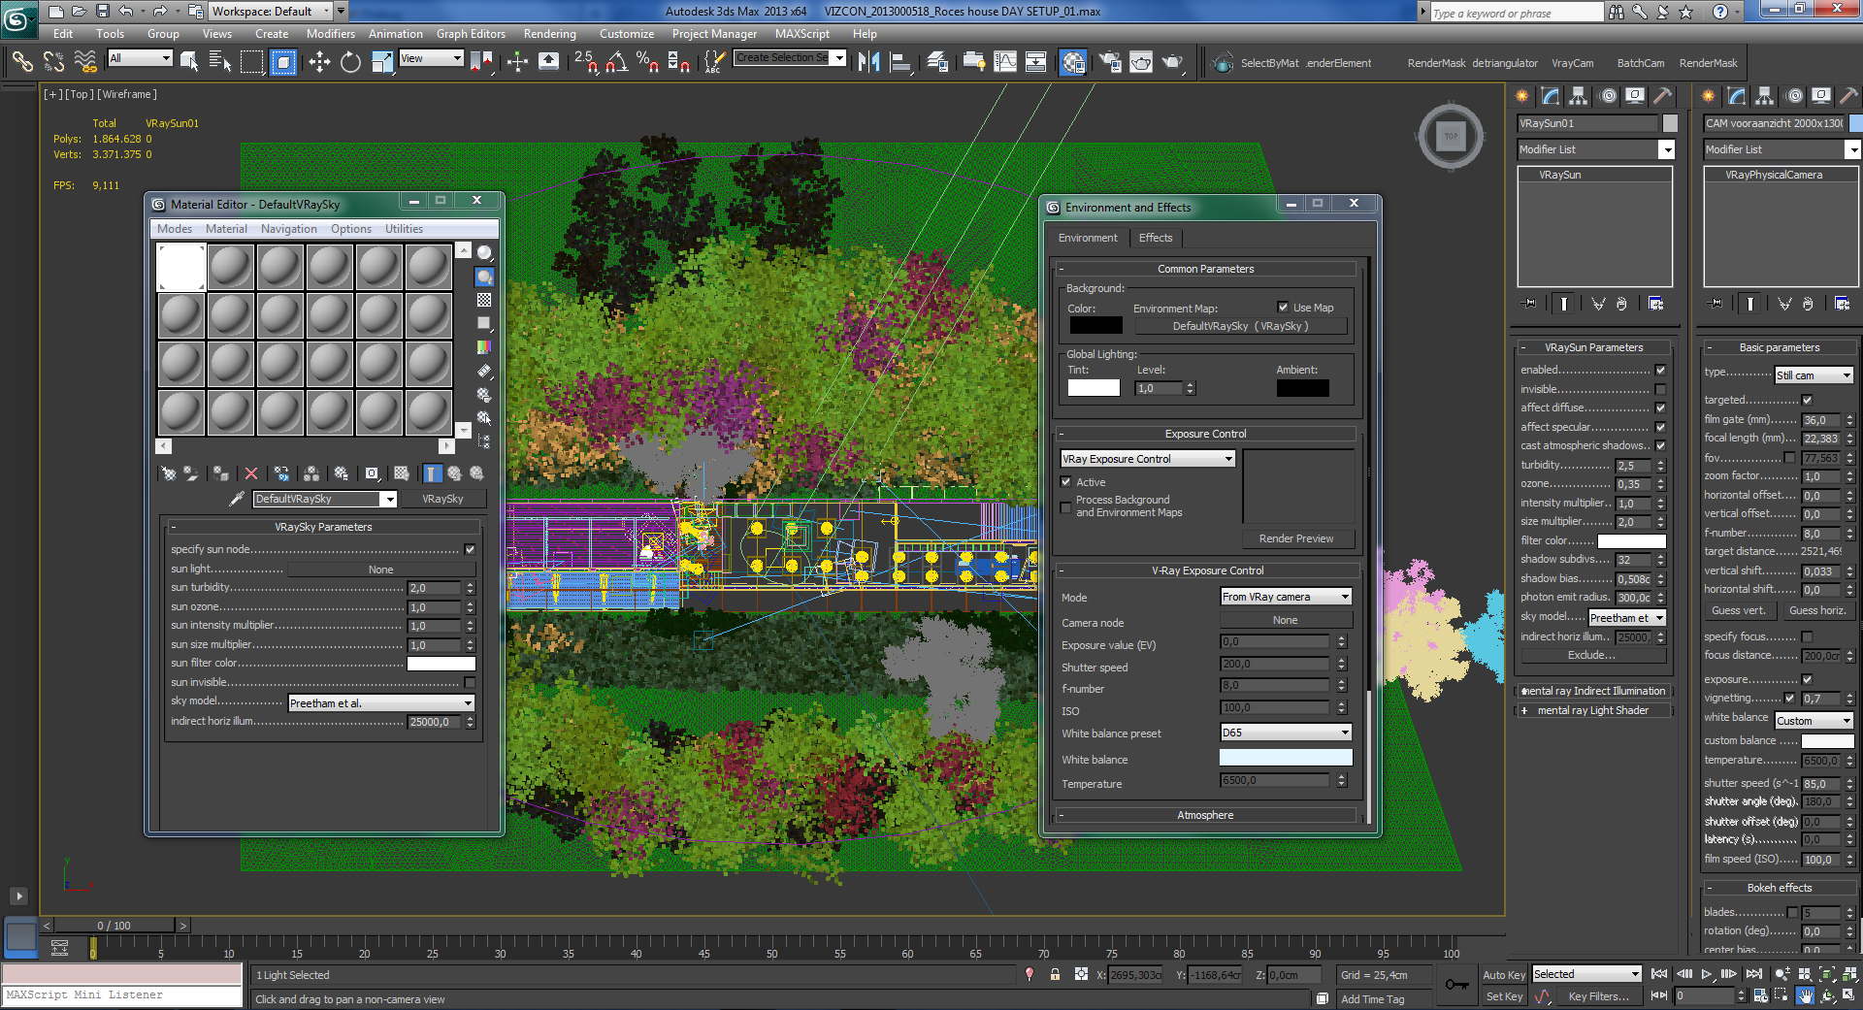The image size is (1863, 1010).
Task: Select first white material sample slot
Action: (x=181, y=267)
